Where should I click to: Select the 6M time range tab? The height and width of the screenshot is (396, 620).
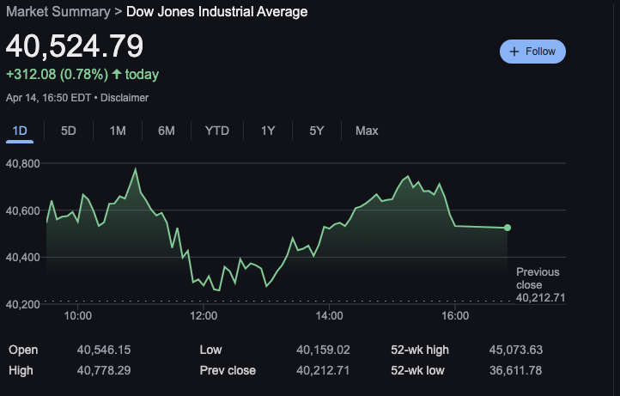[x=167, y=131]
